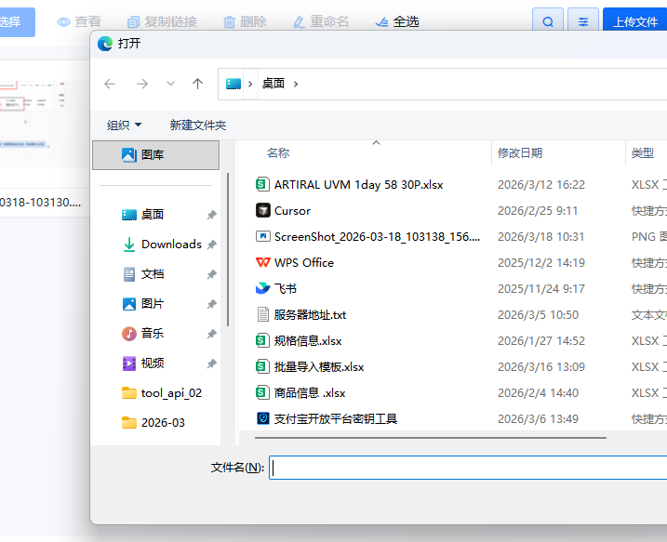Click the 新建文件夹 button
This screenshot has height=542, width=667.
point(197,125)
